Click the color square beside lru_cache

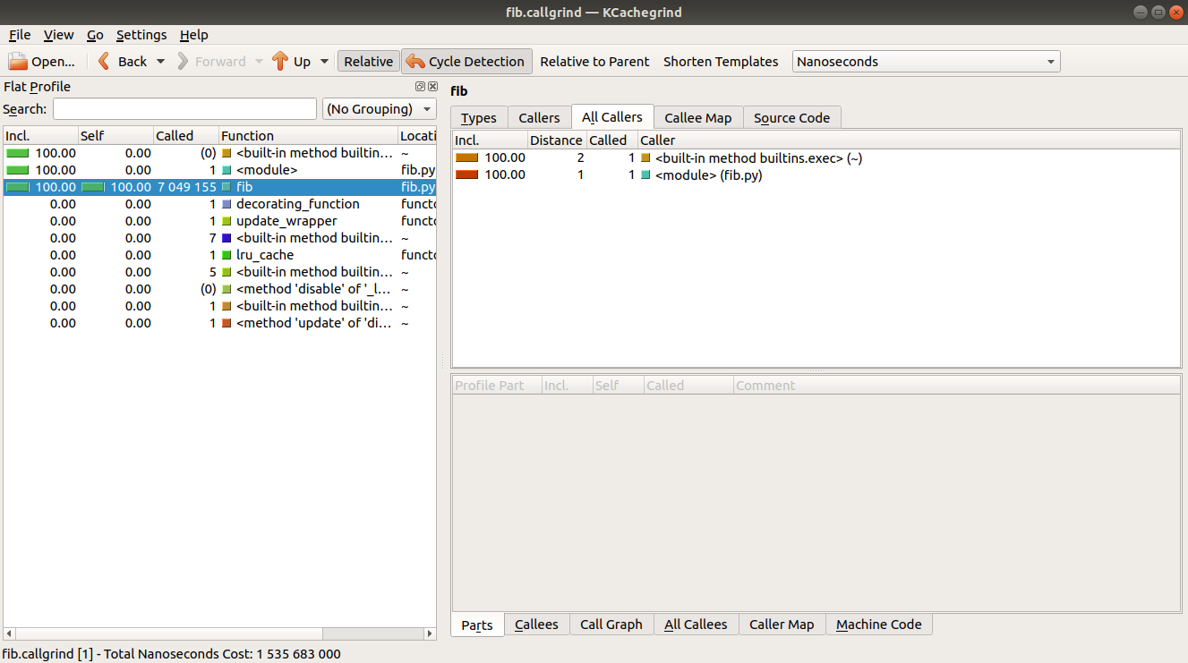226,255
